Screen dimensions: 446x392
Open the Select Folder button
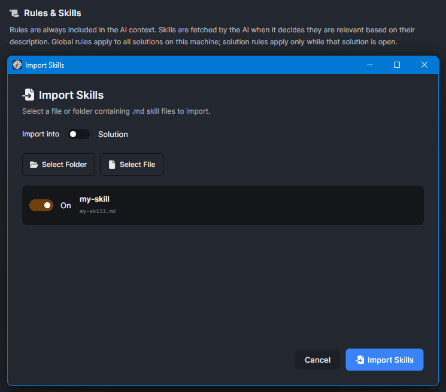click(59, 165)
